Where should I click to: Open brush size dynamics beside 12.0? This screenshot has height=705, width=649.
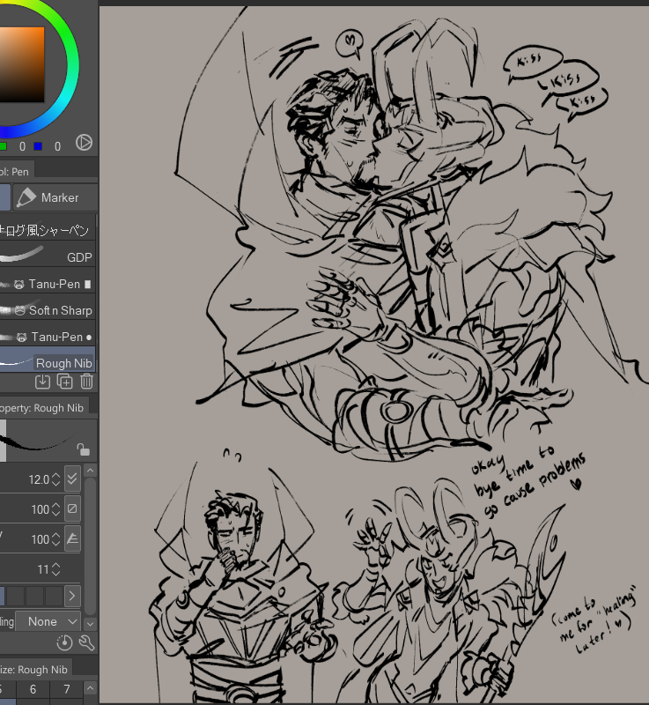[x=72, y=479]
